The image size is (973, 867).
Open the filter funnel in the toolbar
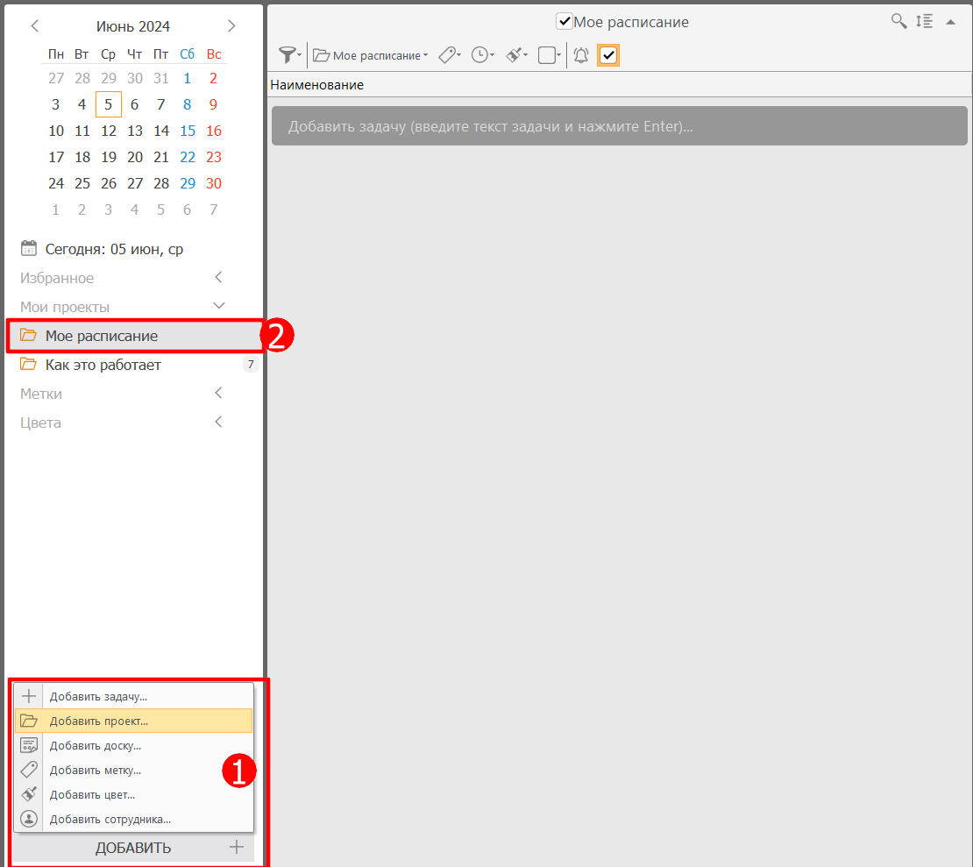[x=288, y=55]
